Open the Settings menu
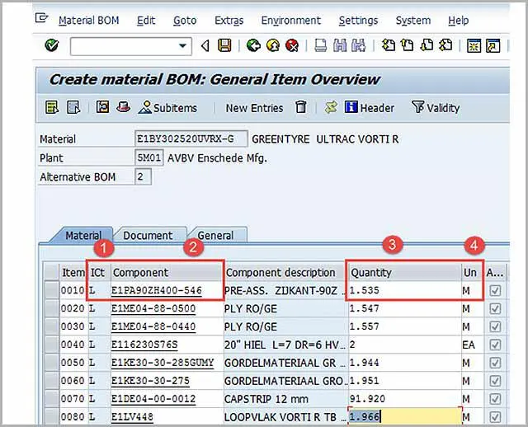Viewport: 528px width, 427px height. 358,21
